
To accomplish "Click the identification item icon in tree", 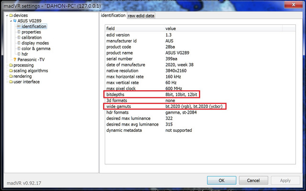I will point(19,26).
